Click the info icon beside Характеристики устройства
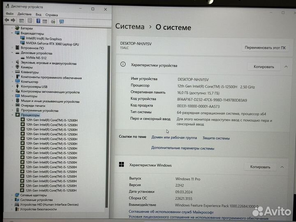 pos(123,65)
